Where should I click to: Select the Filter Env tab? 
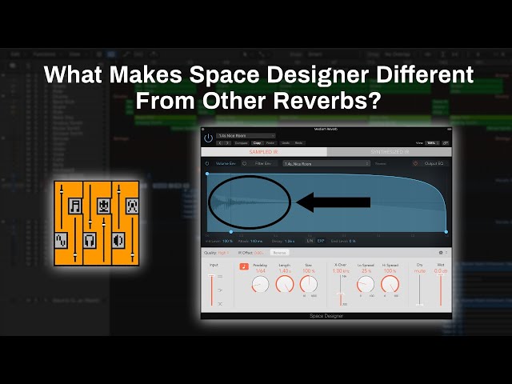[x=263, y=163]
